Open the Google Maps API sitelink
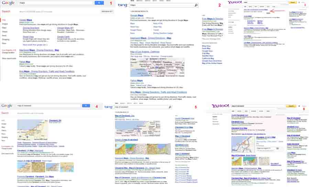309x187 pixels. pos(65,28)
